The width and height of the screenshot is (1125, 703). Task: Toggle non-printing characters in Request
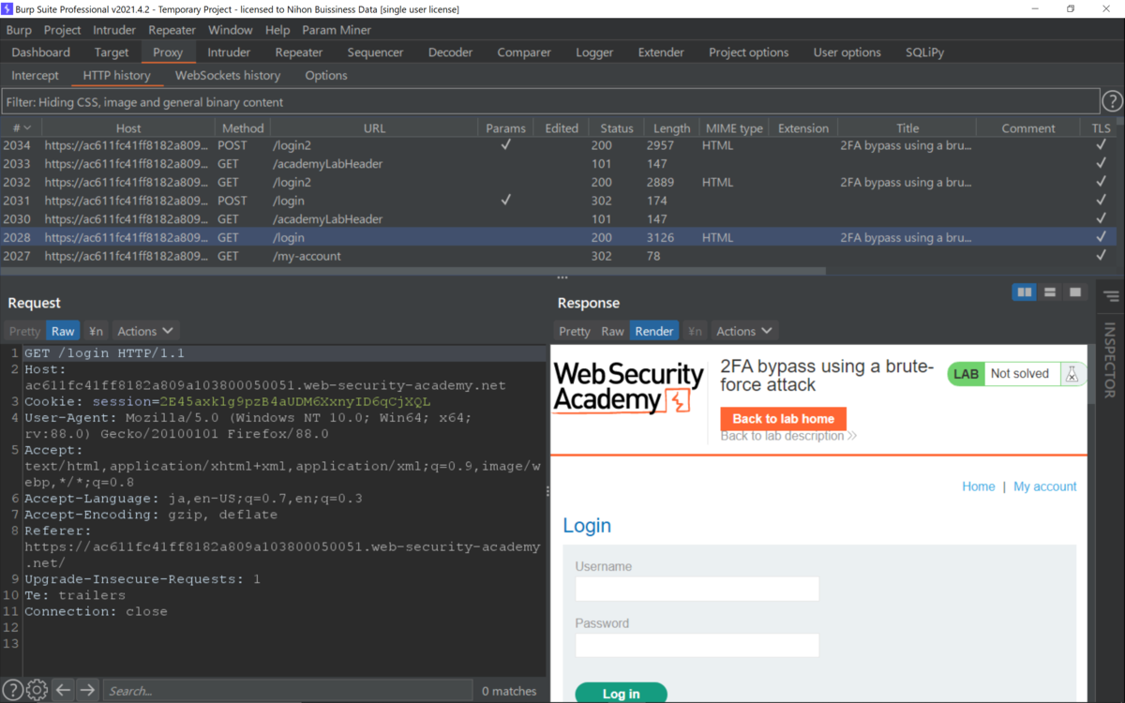(96, 331)
